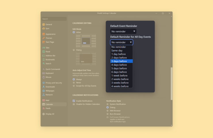Click the Search magnifier icon in sidebar list

coord(43,64)
